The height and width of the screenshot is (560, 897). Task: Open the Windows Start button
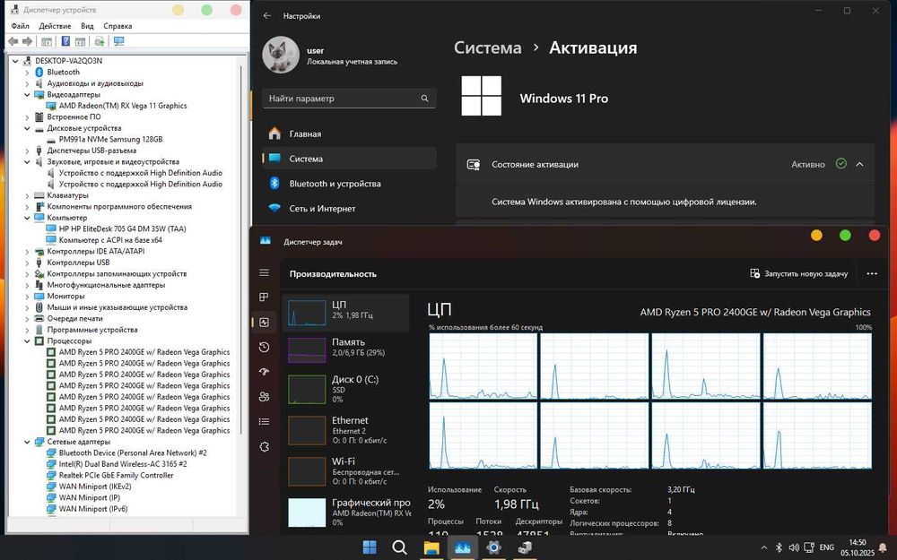tap(370, 547)
